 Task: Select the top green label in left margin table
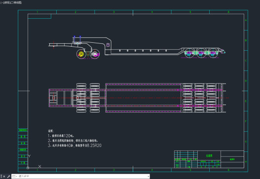23,130
